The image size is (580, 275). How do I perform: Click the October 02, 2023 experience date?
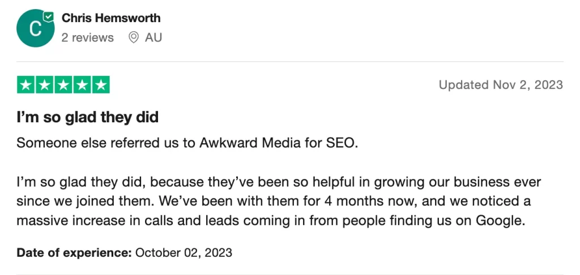[x=184, y=253]
